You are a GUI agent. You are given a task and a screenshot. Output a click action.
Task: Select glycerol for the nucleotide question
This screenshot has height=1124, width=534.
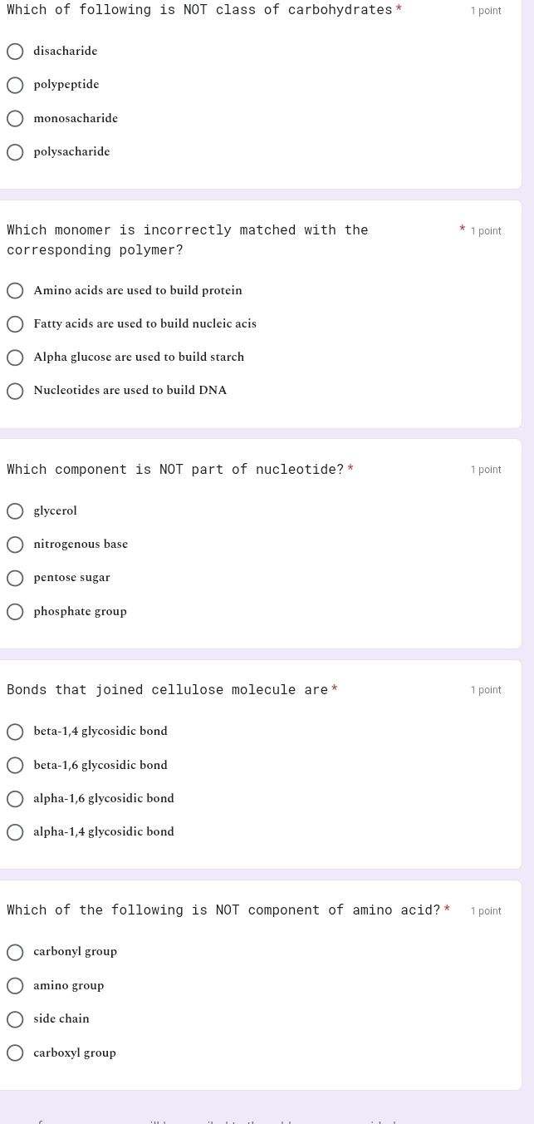coord(15,510)
